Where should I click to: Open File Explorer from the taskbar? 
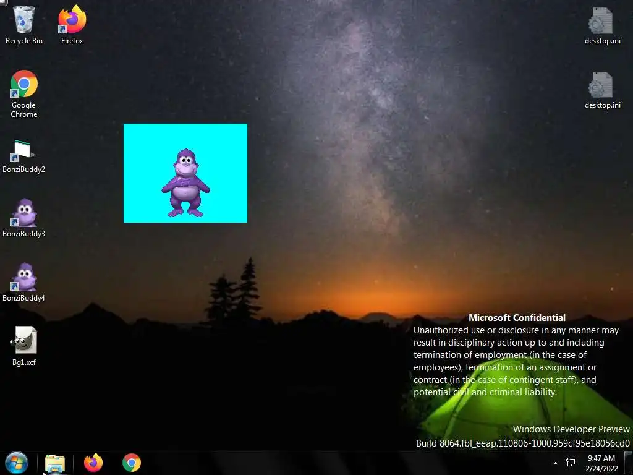coord(55,463)
